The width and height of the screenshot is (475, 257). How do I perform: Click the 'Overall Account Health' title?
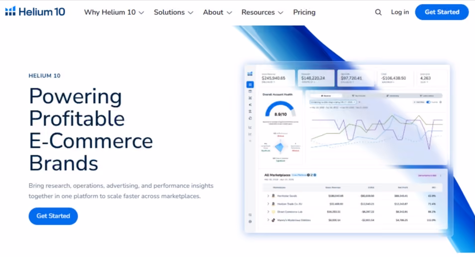click(x=278, y=95)
